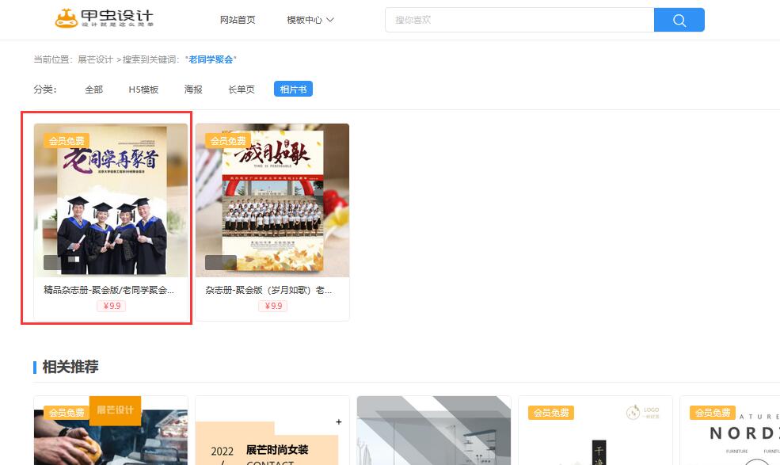The height and width of the screenshot is (465, 780).
Task: Select the 长单页 category filter
Action: (x=242, y=89)
